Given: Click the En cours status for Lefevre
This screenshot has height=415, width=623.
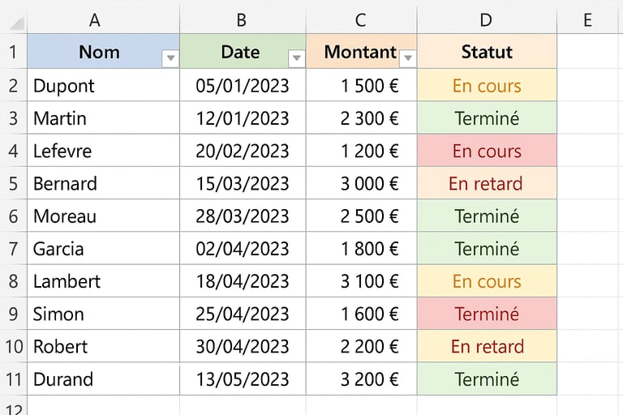Looking at the screenshot, I should click(x=487, y=151).
